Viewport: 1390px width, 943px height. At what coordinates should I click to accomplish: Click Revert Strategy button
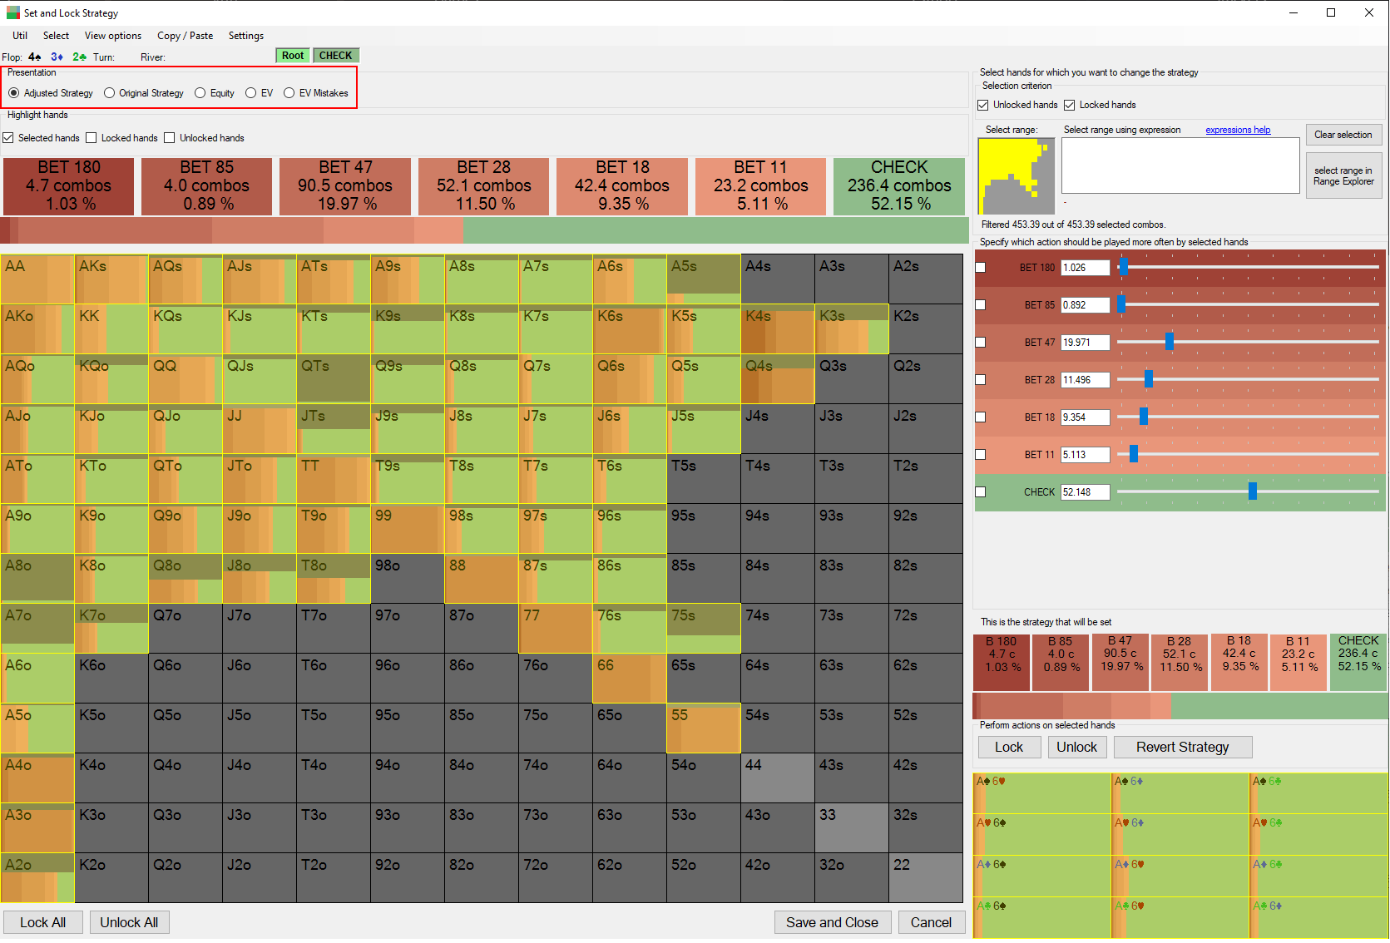(1183, 747)
